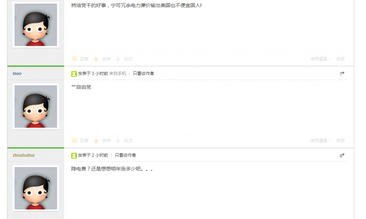
Task: Expand 使用道具 dropdown in inoo's post
Action: click(x=321, y=141)
